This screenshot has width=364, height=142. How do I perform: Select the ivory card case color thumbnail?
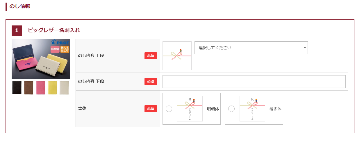coord(64,88)
